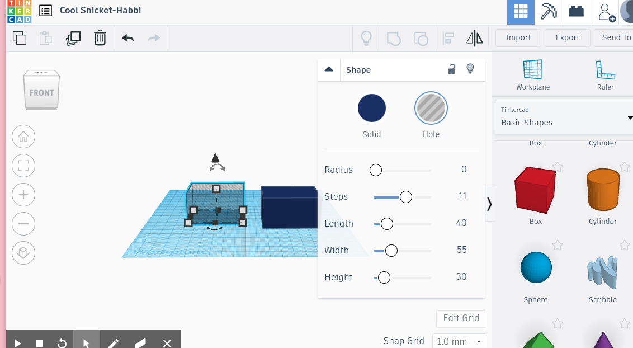
Task: Open the Align tool
Action: (x=448, y=38)
